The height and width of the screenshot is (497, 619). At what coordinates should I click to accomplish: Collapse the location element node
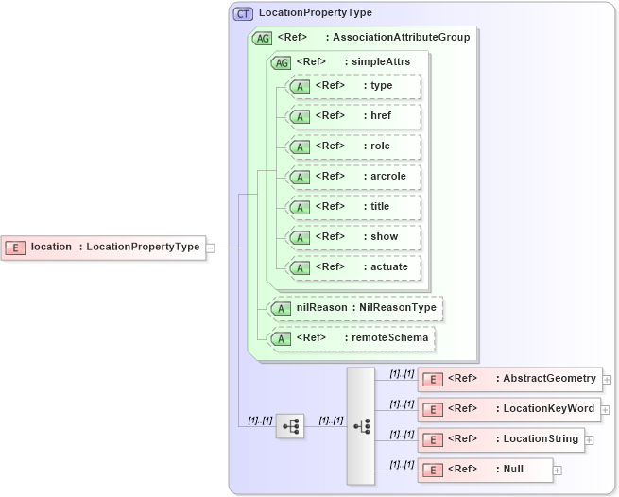[211, 248]
